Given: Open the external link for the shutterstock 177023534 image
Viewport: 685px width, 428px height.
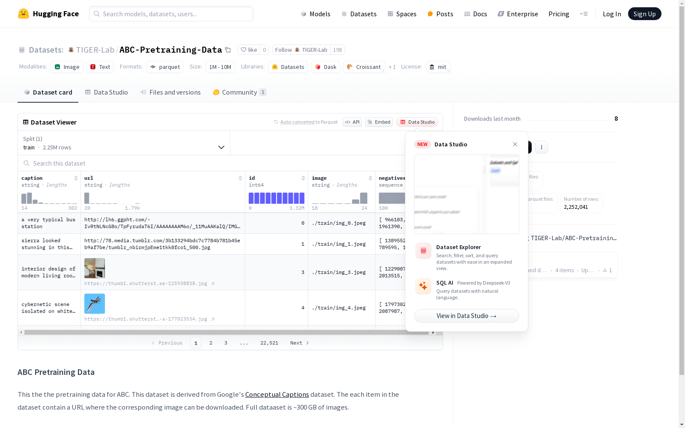Looking at the screenshot, I should click(x=213, y=319).
